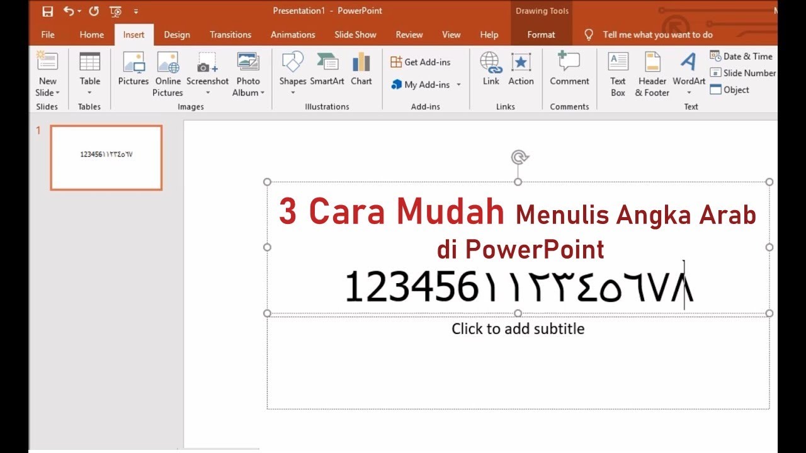The image size is (806, 453).
Task: Click the top-center sizing handle of title box
Action: click(x=518, y=182)
